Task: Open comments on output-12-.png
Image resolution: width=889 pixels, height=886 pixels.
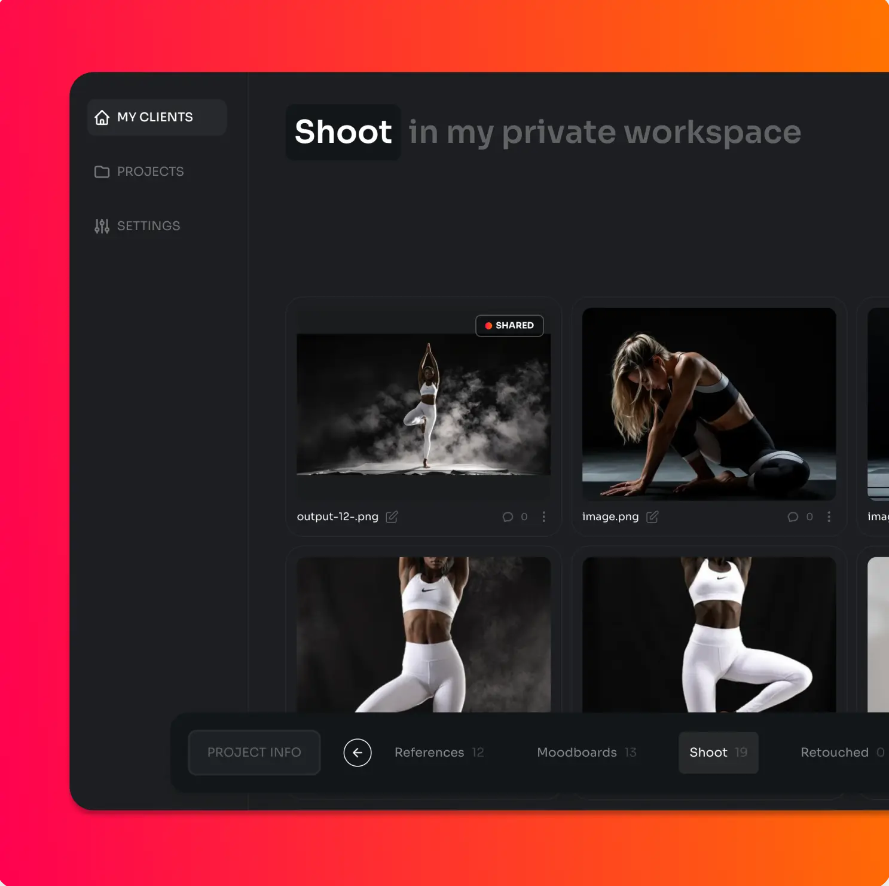Action: pos(508,517)
